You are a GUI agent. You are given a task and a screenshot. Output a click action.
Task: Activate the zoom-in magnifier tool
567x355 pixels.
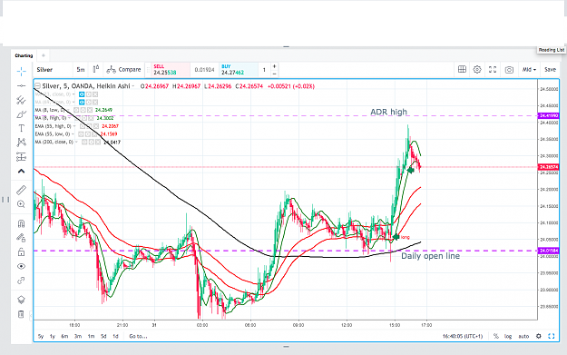pyautogui.click(x=22, y=204)
